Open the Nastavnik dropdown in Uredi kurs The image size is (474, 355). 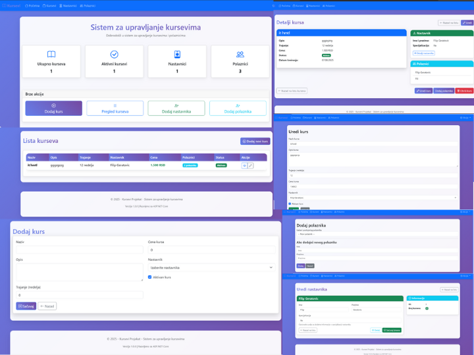click(x=373, y=197)
